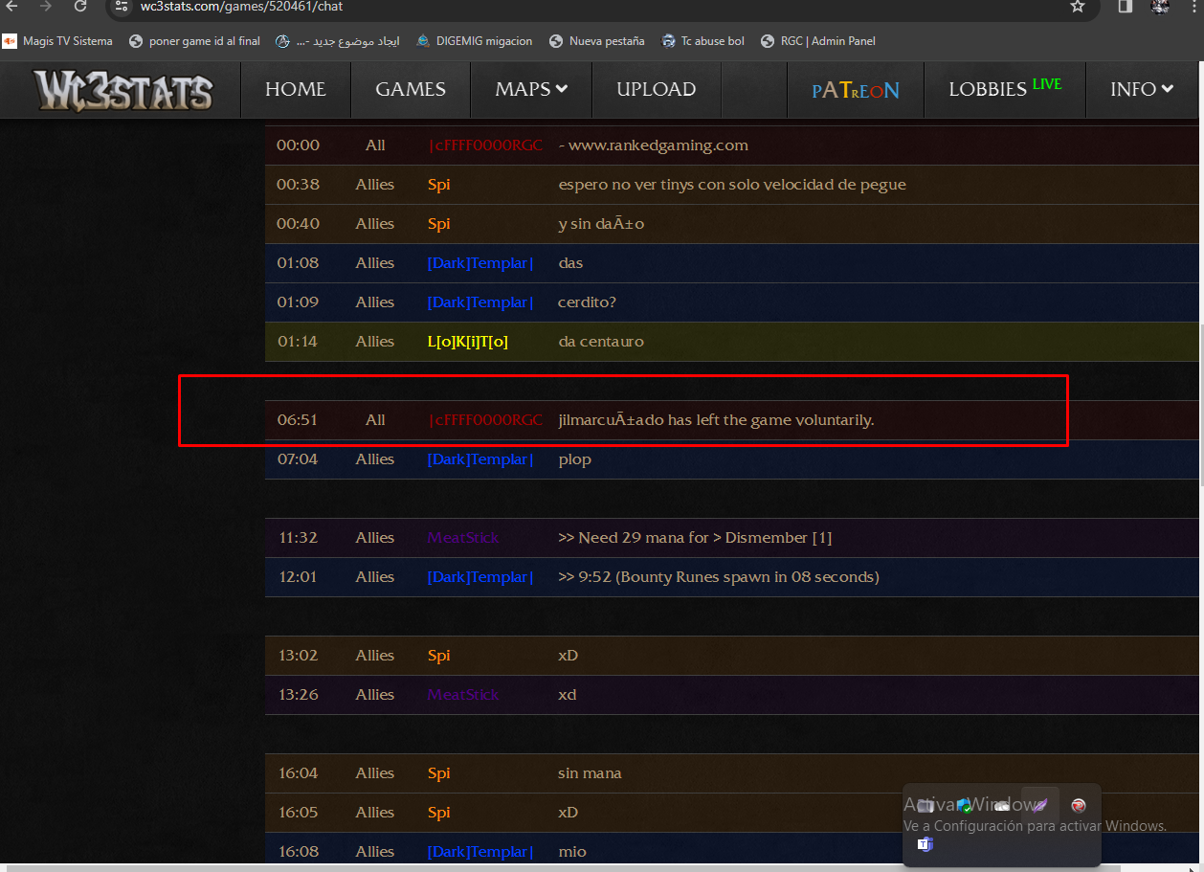
Task: Click [Dark]Templar| name at 01:08
Action: (480, 263)
